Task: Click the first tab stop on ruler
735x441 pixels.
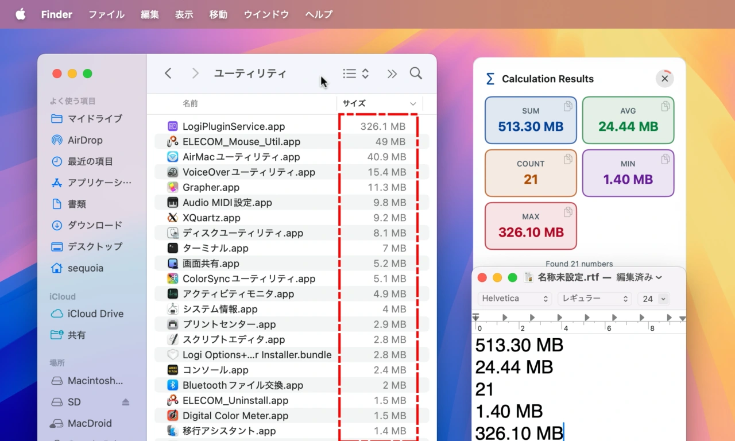Action: tap(505, 318)
